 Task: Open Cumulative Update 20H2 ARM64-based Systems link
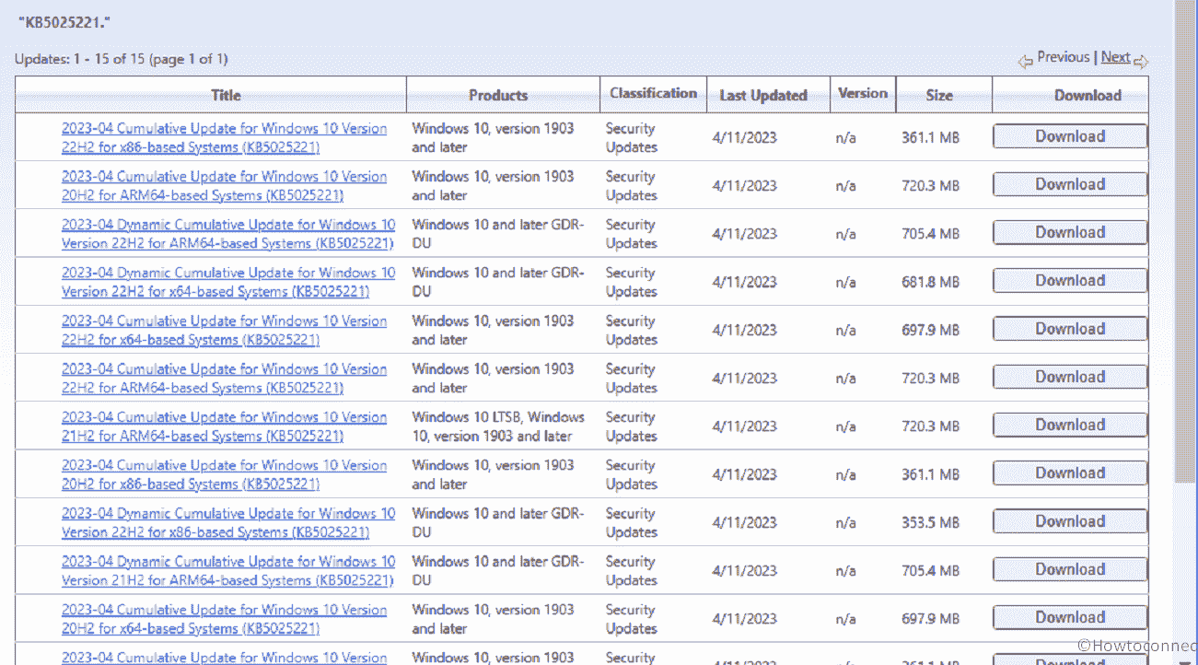225,186
